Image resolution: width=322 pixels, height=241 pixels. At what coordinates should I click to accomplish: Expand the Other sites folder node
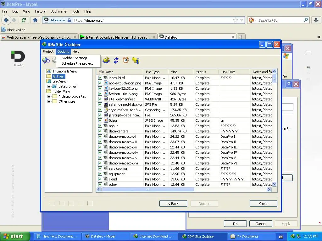[x=49, y=101]
